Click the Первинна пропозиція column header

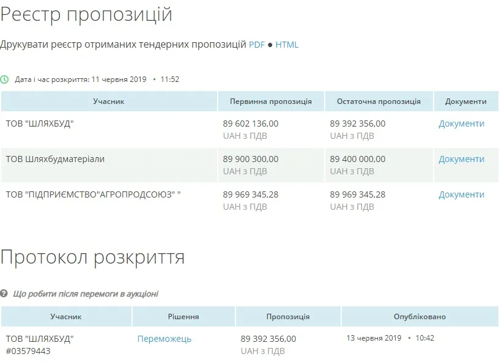point(271,102)
